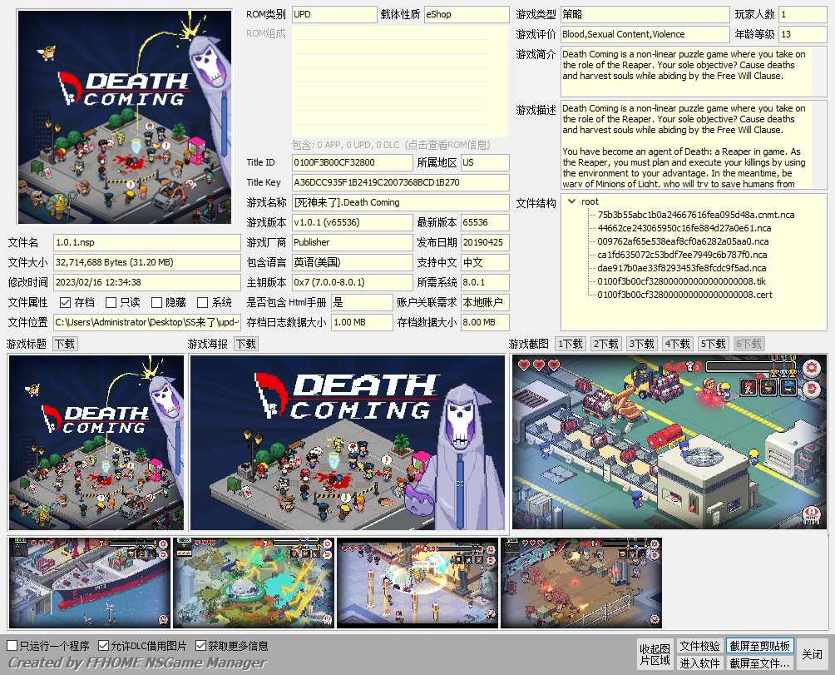
Task: Collapse the image area with 收起图片区域
Action: tap(655, 654)
